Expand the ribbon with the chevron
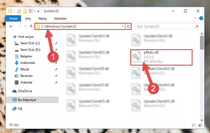210x133 pixels. [x=195, y=18]
